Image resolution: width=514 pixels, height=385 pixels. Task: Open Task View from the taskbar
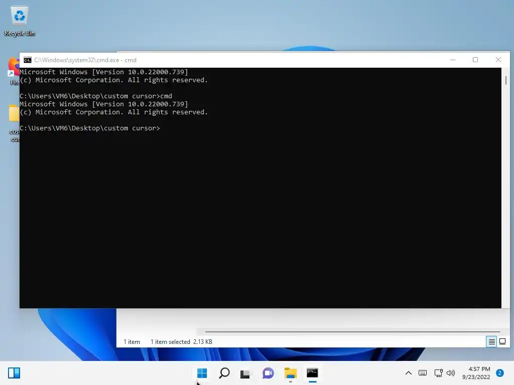tap(245, 373)
